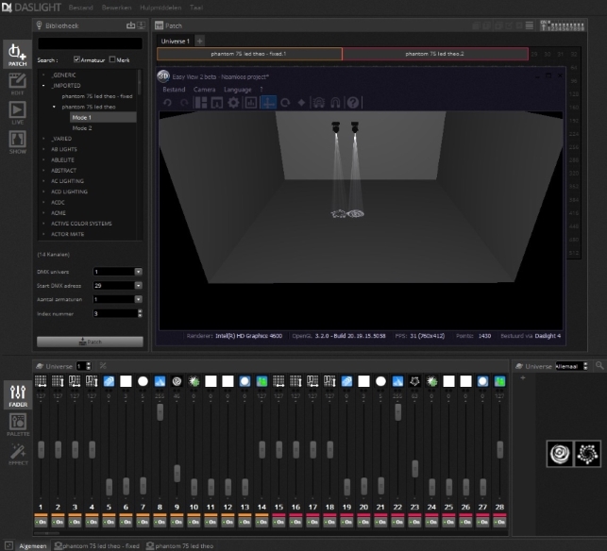
Task: Open the Show mode icon
Action: pos(17,142)
